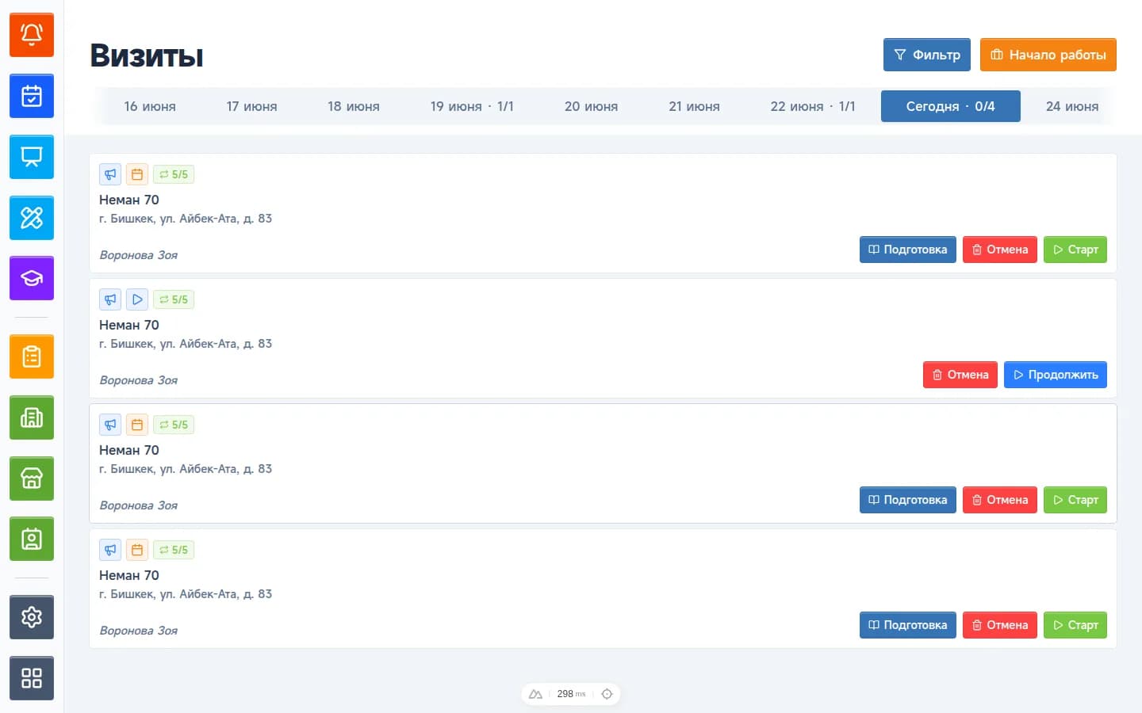This screenshot has width=1142, height=713.
Task: Click Отмена on the last visit card
Action: click(1000, 625)
